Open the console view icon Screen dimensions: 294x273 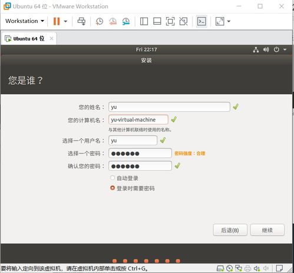(201, 21)
